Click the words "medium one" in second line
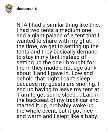108x131 pixels. coord(75,30)
